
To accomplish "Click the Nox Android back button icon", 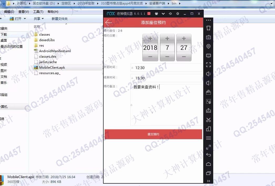I will [x=208, y=155].
